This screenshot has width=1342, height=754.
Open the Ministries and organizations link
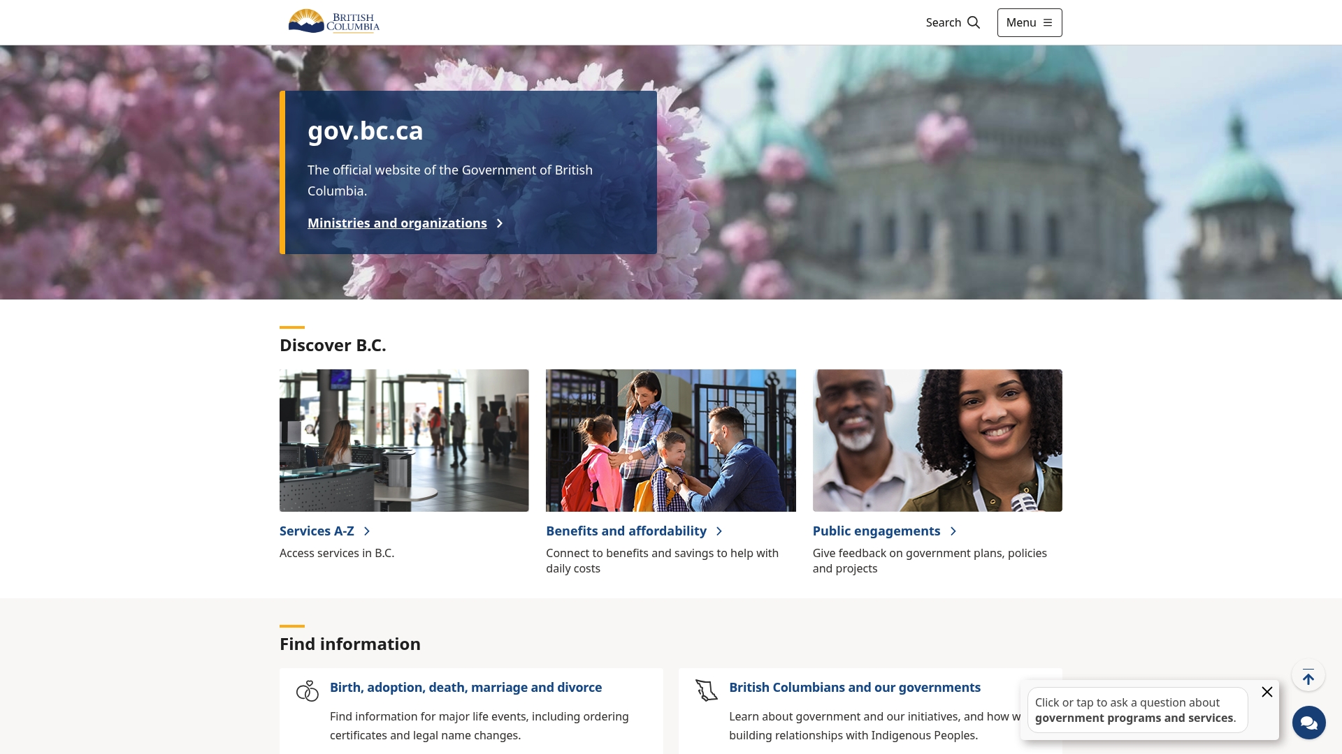(x=397, y=223)
